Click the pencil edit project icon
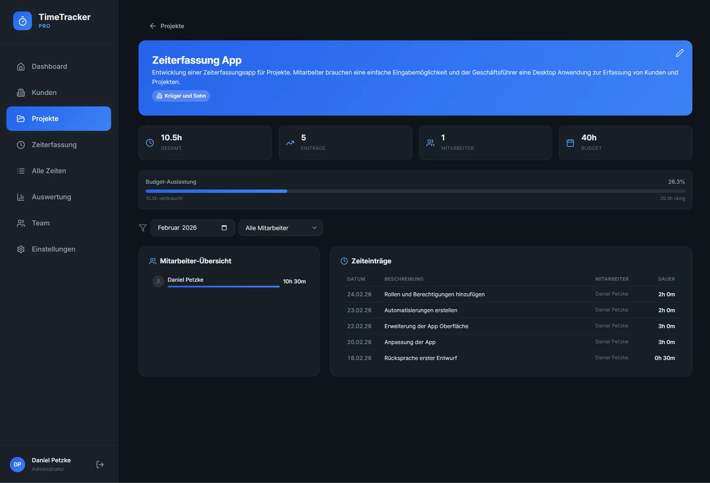Screen dimensions: 710x483 (679, 53)
